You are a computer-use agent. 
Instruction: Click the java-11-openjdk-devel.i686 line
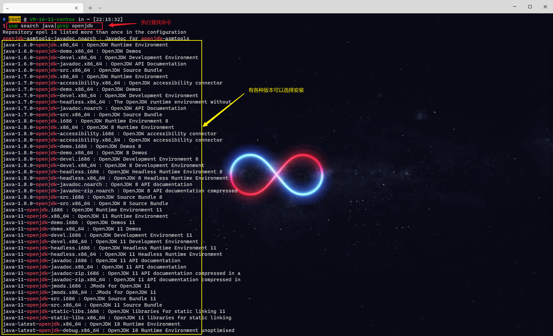click(97, 235)
